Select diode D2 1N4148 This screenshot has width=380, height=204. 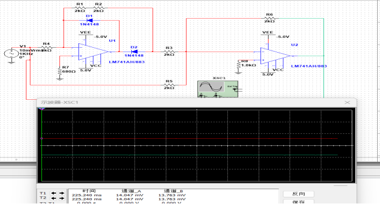134,52
